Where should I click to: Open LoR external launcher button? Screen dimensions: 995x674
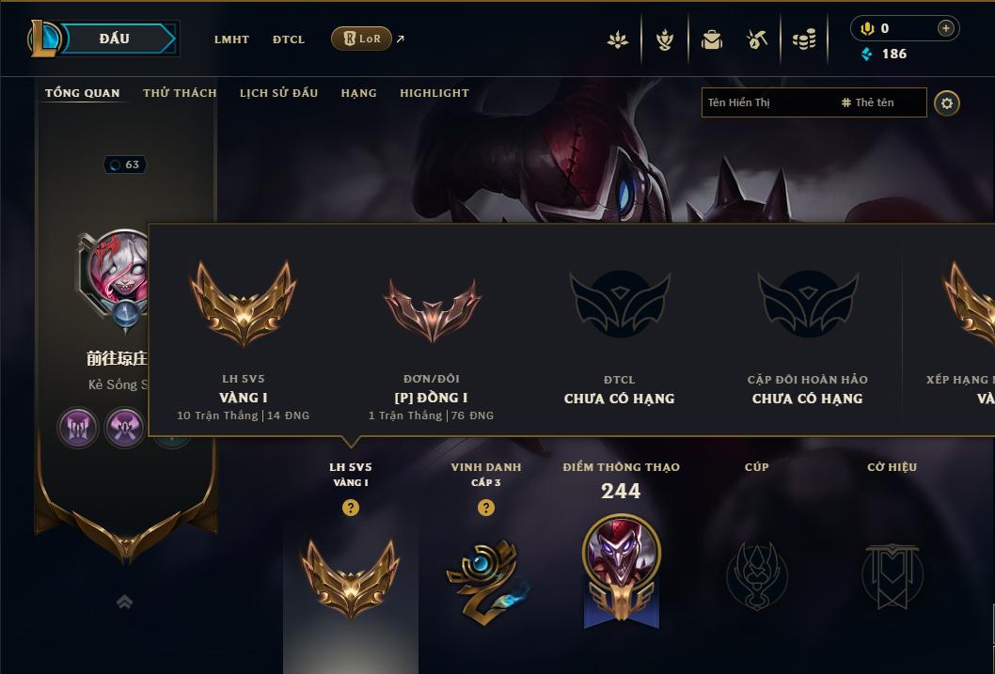point(362,39)
